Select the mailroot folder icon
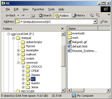Screen dimensions: 112x99 pyautogui.click(x=23, y=54)
